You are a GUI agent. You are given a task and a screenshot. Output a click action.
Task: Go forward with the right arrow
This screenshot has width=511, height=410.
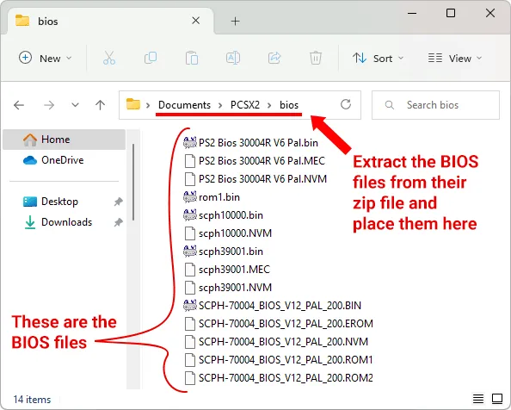point(49,105)
